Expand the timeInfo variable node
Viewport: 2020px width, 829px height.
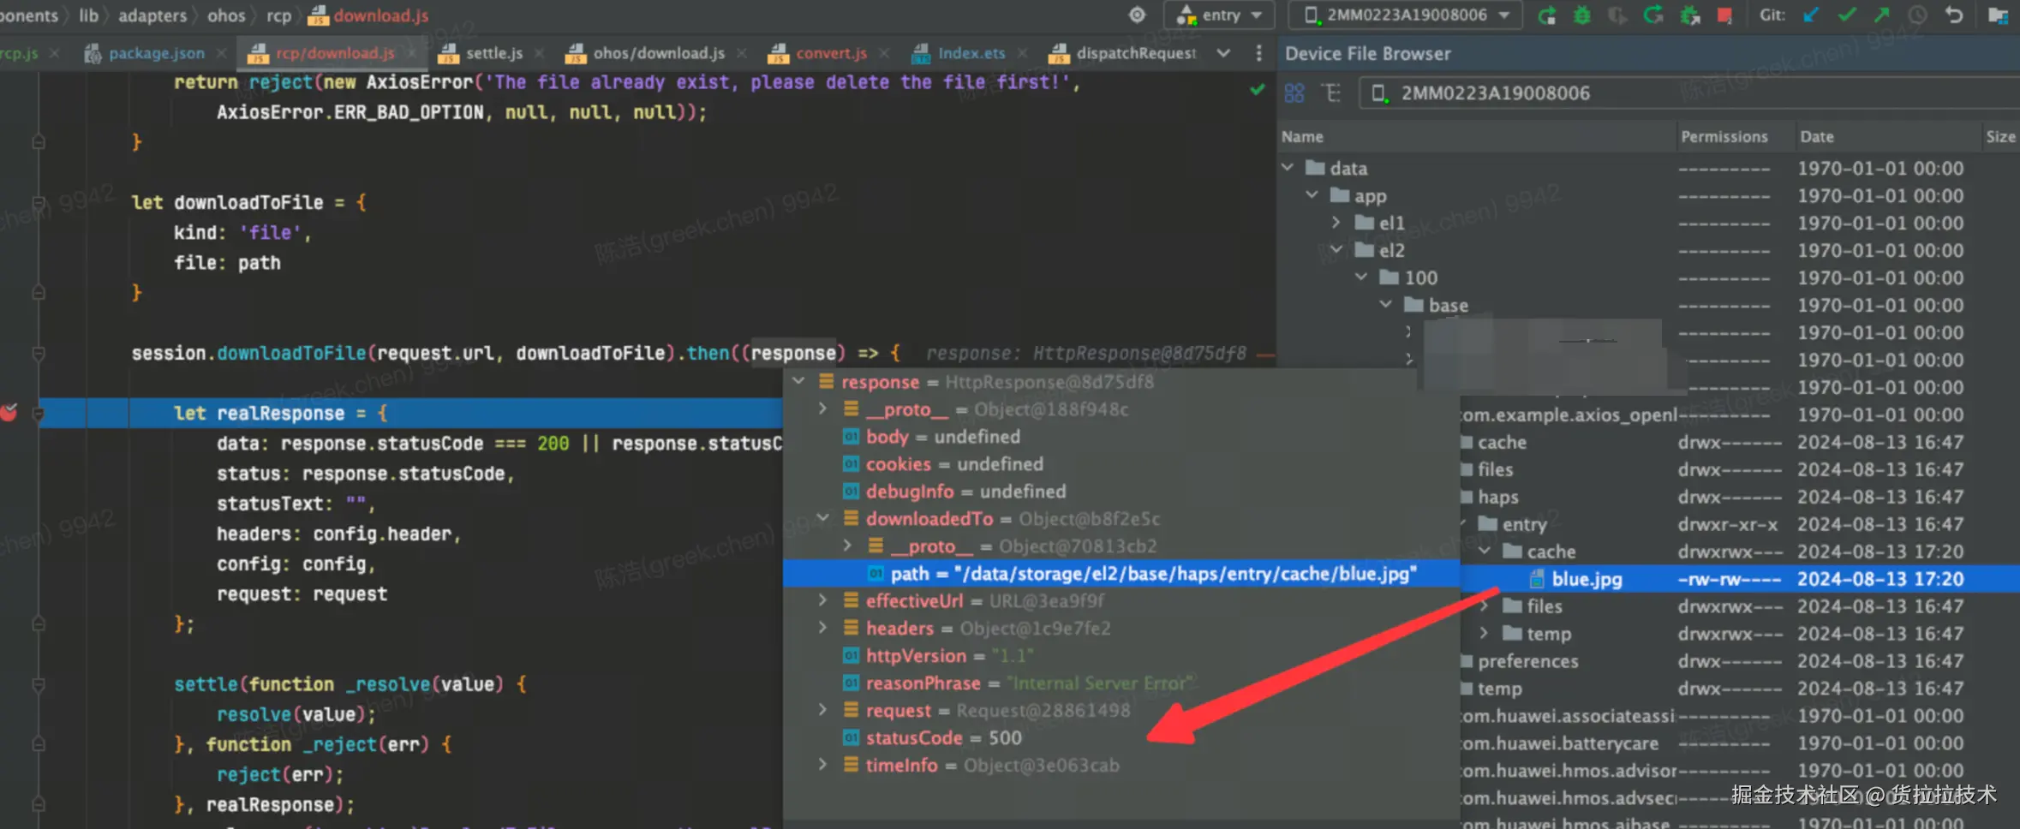(822, 765)
